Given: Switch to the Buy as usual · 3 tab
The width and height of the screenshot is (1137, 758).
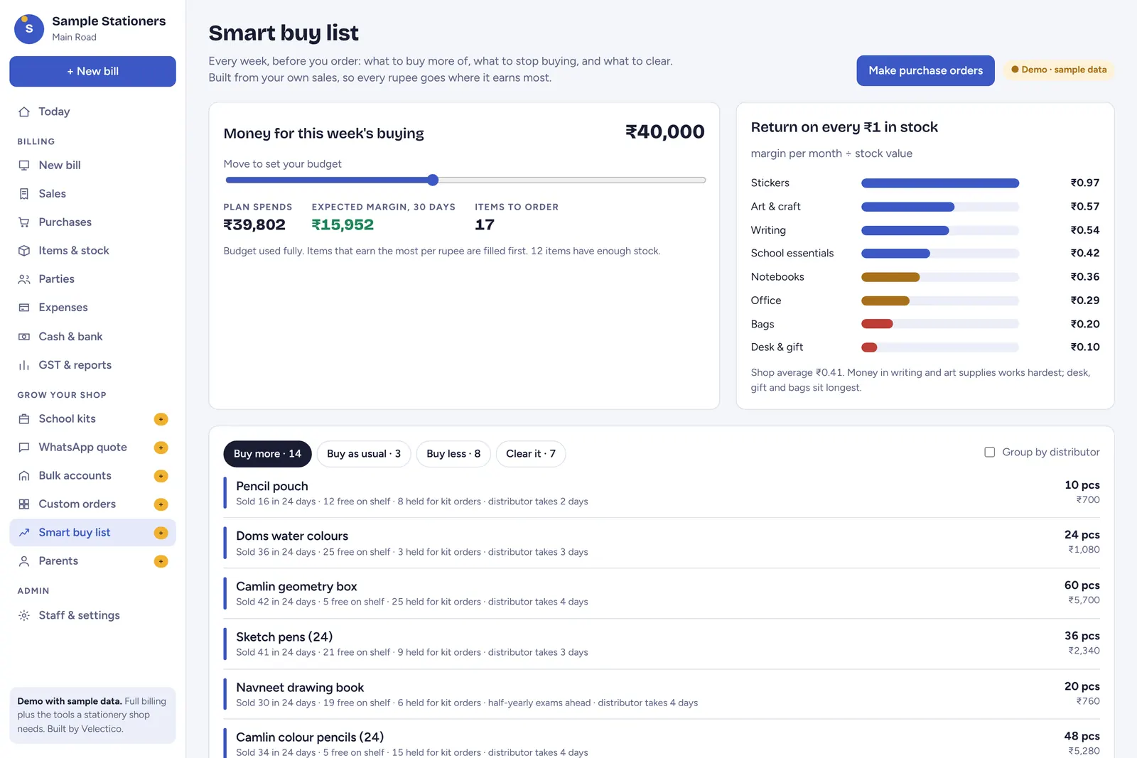Looking at the screenshot, I should point(364,454).
